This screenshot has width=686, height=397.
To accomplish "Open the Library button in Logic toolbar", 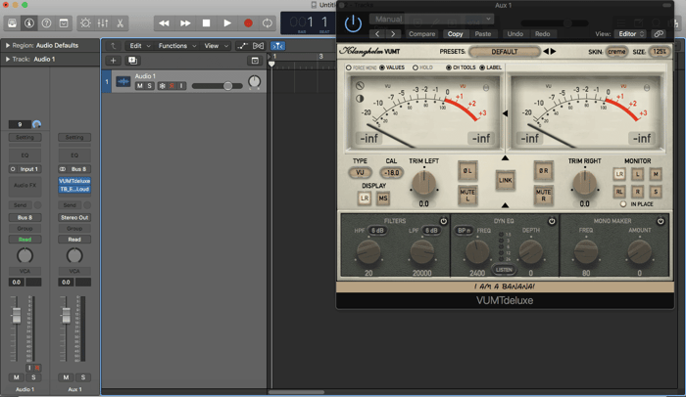I will [x=12, y=23].
